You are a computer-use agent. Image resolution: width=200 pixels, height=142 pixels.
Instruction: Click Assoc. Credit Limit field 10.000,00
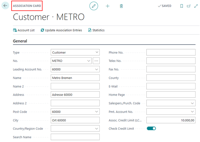[x=171, y=120]
